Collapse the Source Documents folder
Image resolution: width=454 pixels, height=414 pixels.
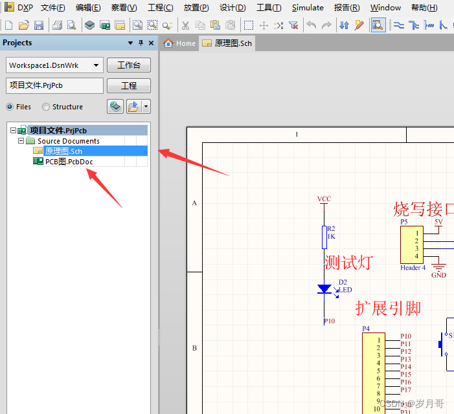pos(21,140)
